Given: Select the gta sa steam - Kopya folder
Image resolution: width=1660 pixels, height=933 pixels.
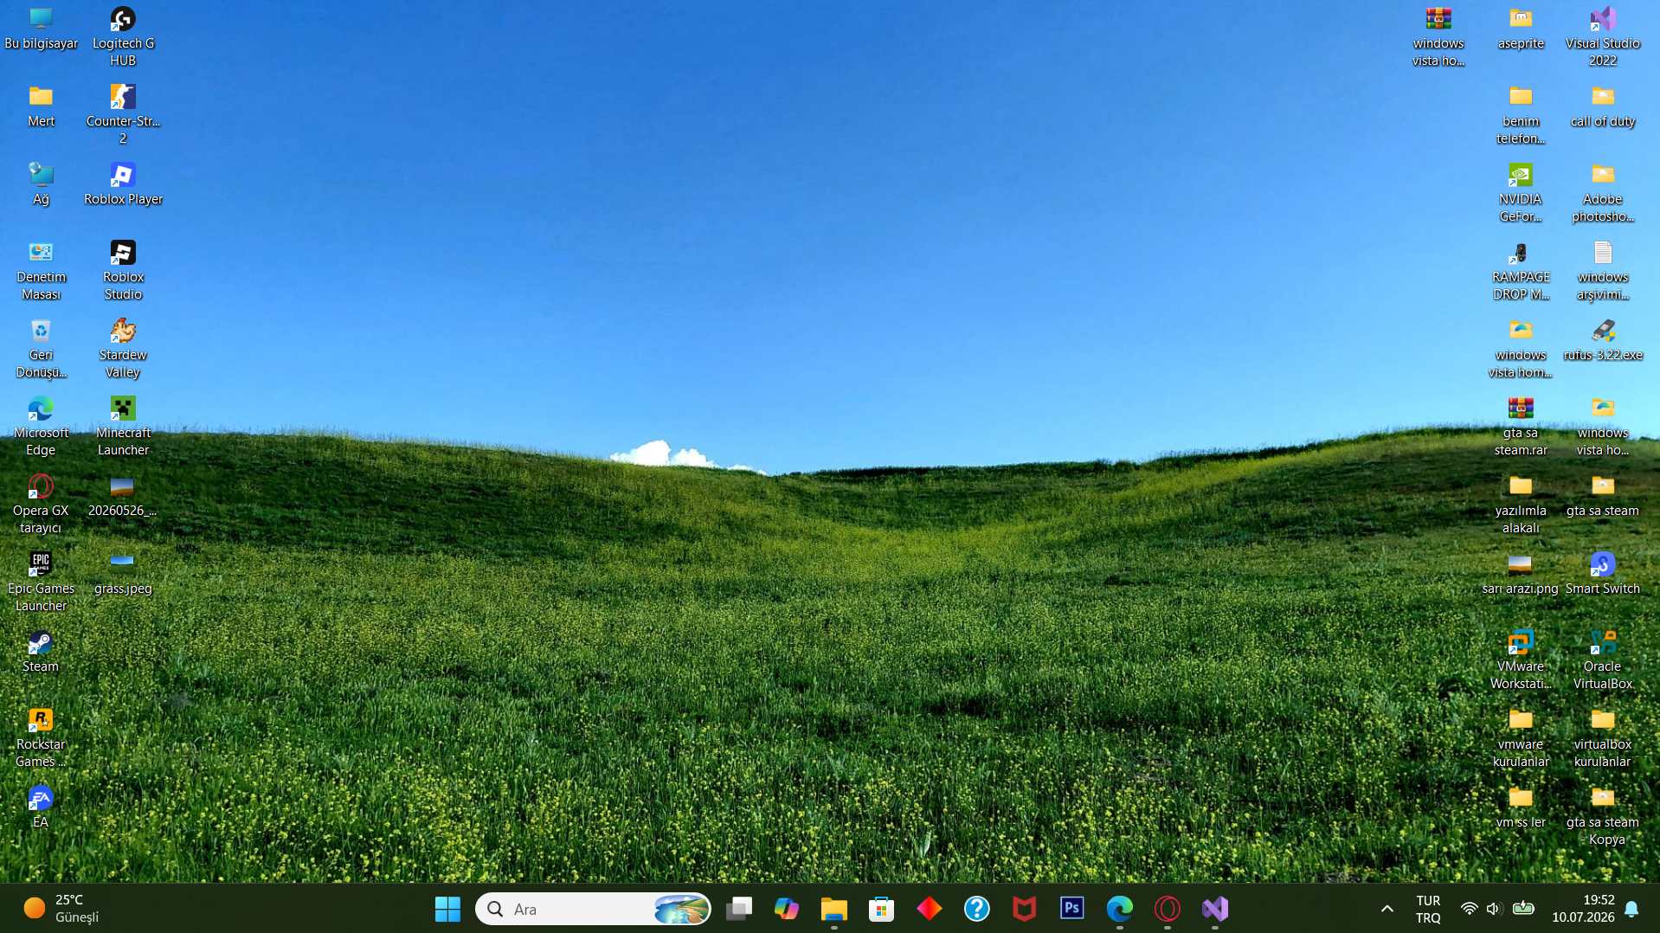Looking at the screenshot, I should point(1603,816).
